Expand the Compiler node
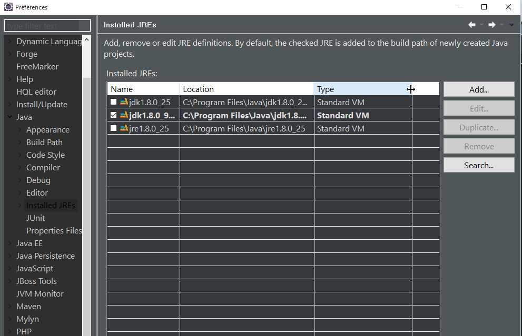Screen dimensions: 522x336 click(19, 168)
